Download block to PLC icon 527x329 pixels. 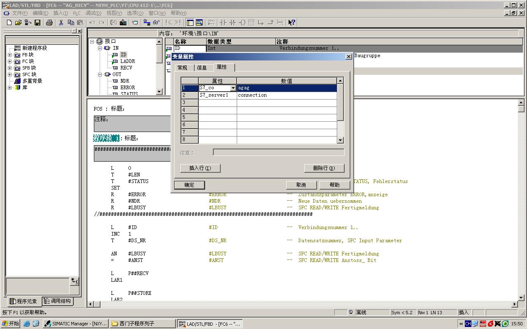click(123, 23)
